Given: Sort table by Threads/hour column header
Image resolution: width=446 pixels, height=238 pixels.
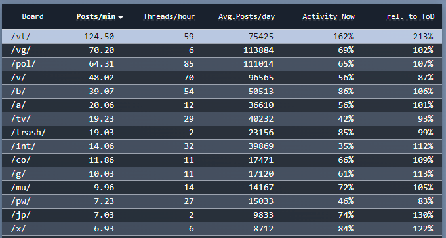Looking at the screenshot, I should 169,16.
